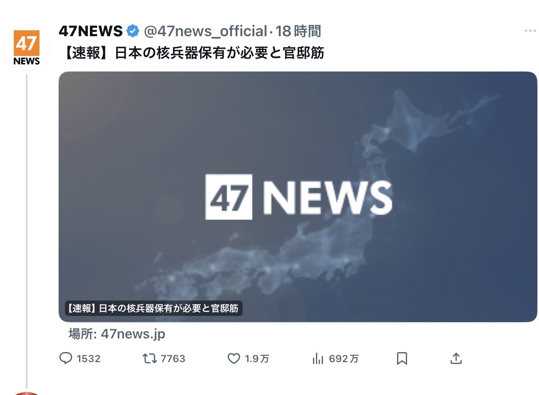View analytics via the bar chart icon
The height and width of the screenshot is (395, 539).
click(318, 358)
